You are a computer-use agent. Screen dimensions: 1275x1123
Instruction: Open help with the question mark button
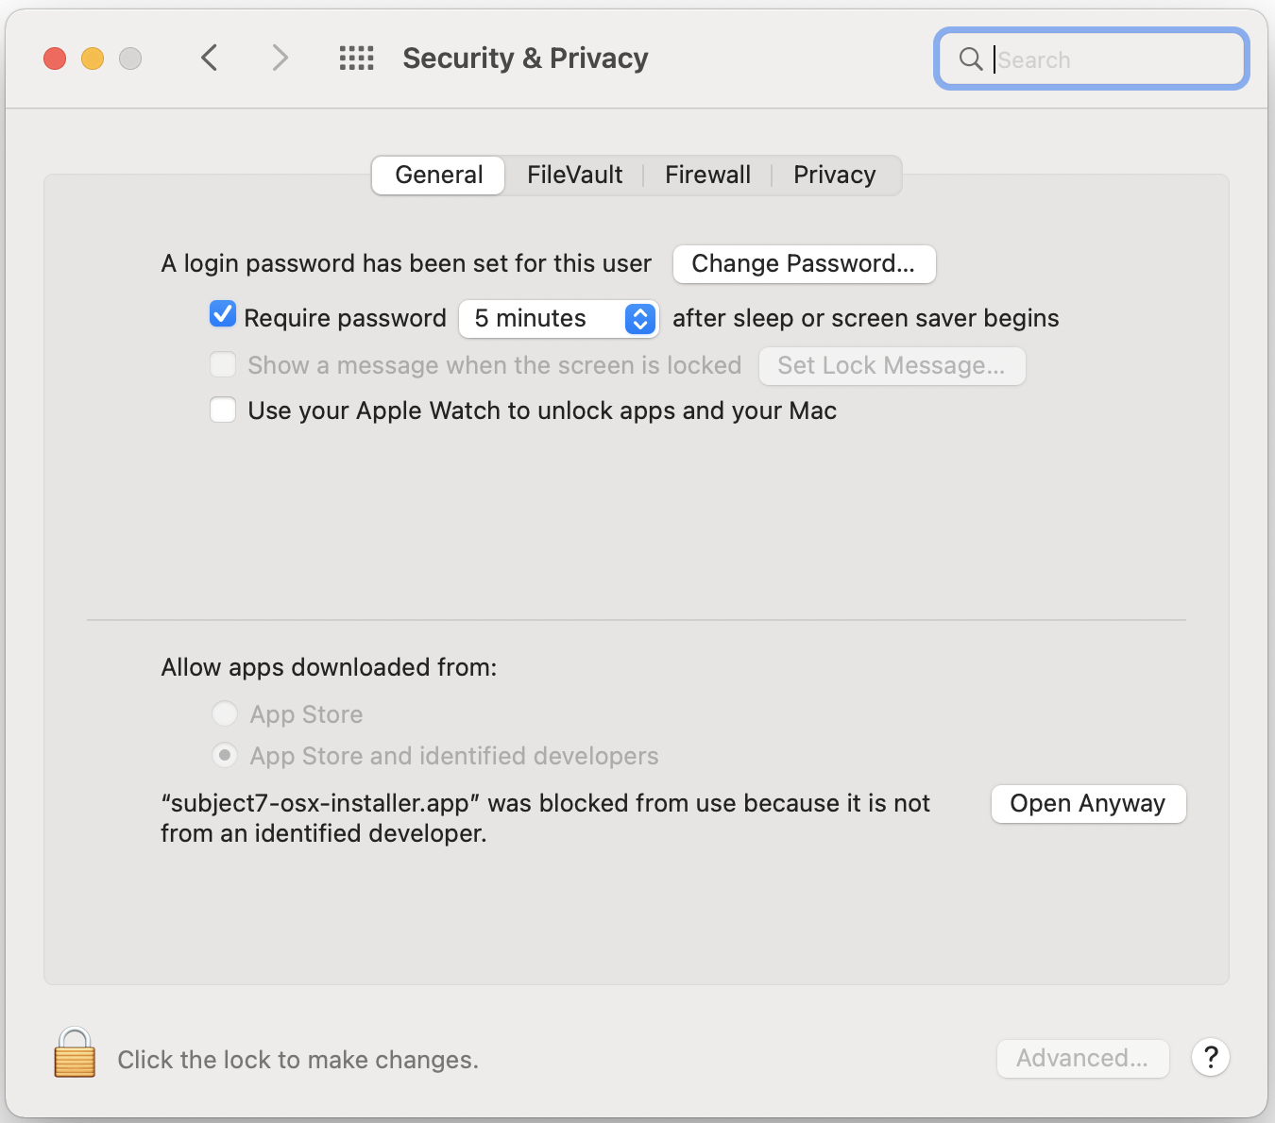(1210, 1057)
